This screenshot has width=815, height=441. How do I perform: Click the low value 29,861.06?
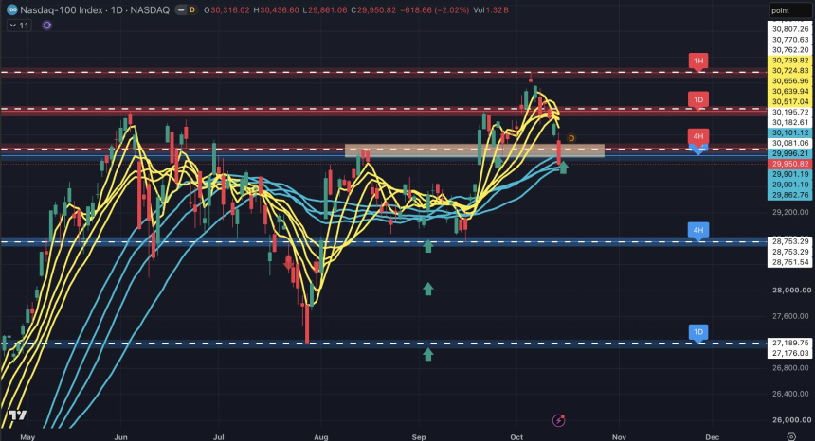coord(328,9)
